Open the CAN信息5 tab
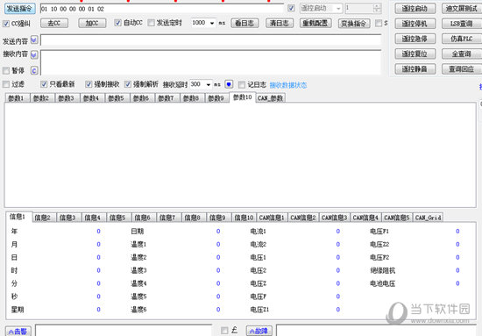The width and height of the screenshot is (482, 336). [397, 218]
